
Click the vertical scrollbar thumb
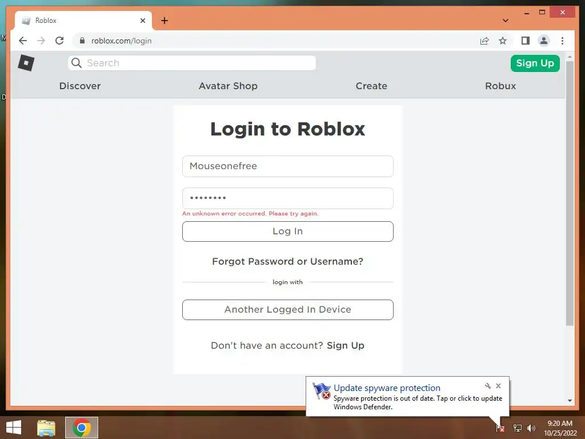[x=570, y=193]
